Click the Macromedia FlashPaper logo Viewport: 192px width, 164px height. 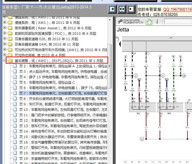(x=131, y=21)
